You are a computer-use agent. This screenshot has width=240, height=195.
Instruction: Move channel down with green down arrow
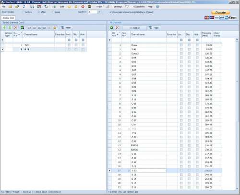point(10,28)
